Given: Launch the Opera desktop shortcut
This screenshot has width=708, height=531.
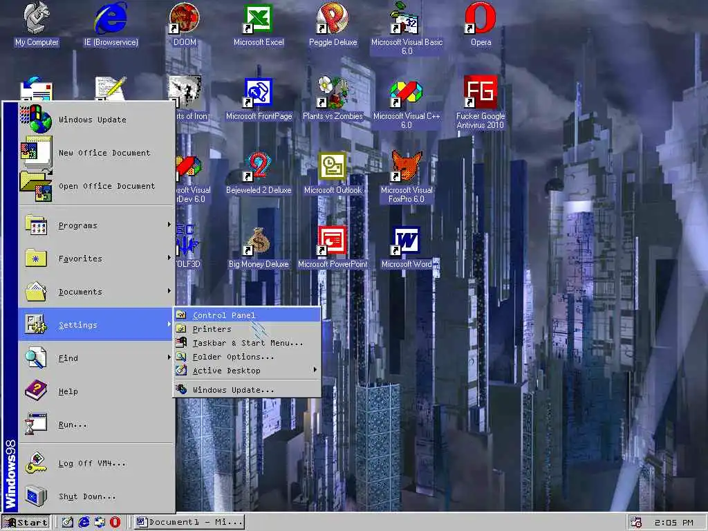Looking at the screenshot, I should tap(481, 24).
